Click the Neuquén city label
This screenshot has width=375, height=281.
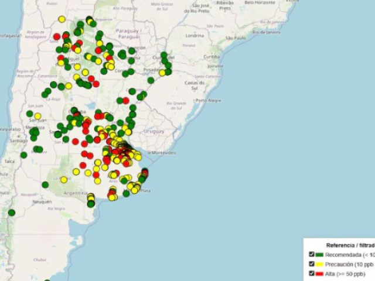(42, 202)
